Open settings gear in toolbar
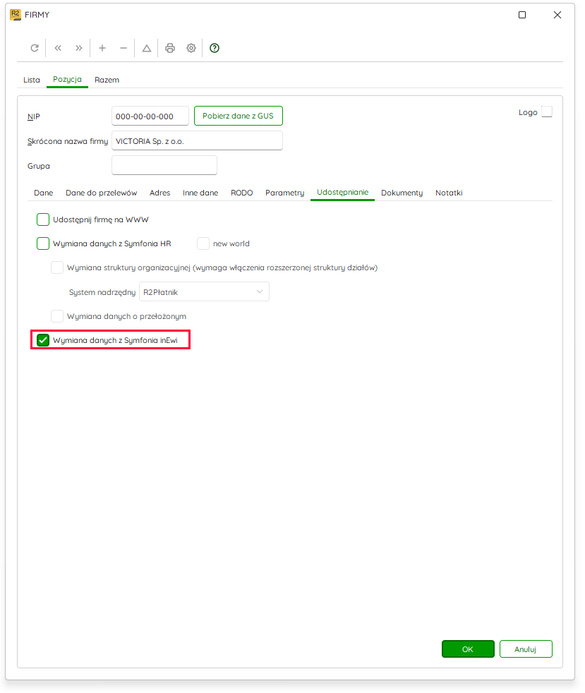Image resolution: width=585 pixels, height=693 pixels. tap(191, 48)
